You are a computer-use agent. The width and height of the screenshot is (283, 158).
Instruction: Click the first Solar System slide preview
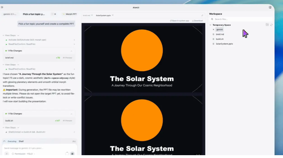point(143,59)
